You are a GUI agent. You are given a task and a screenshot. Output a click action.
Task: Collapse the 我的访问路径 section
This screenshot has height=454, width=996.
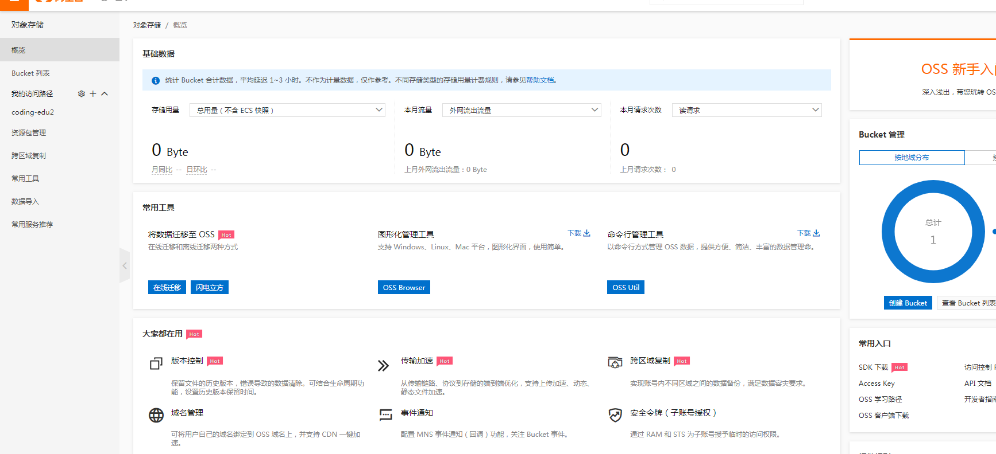click(x=105, y=93)
